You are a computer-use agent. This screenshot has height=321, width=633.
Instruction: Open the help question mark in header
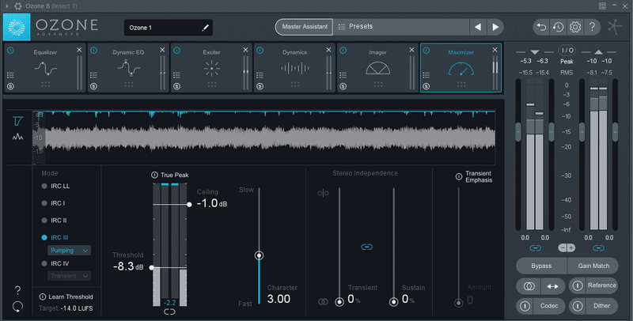point(592,27)
